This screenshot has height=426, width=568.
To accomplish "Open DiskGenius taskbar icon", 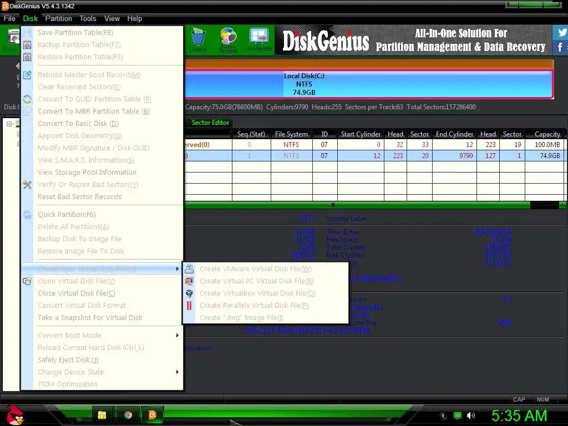I will (x=153, y=415).
